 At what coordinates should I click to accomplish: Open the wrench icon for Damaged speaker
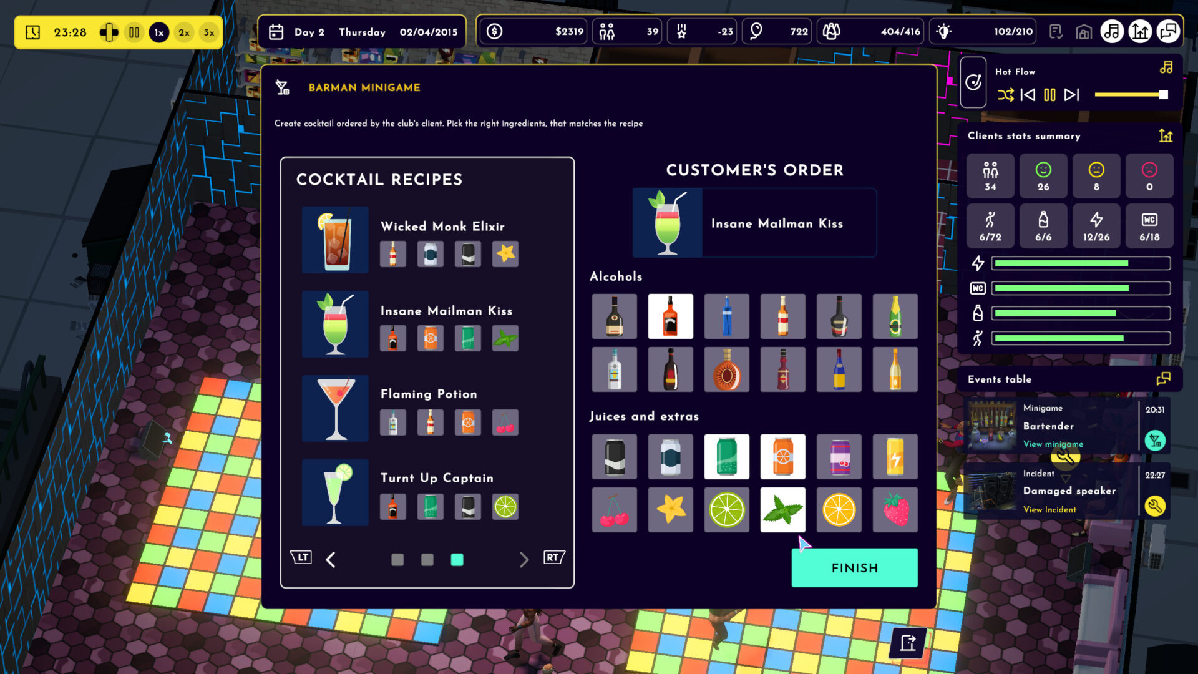click(x=1155, y=506)
